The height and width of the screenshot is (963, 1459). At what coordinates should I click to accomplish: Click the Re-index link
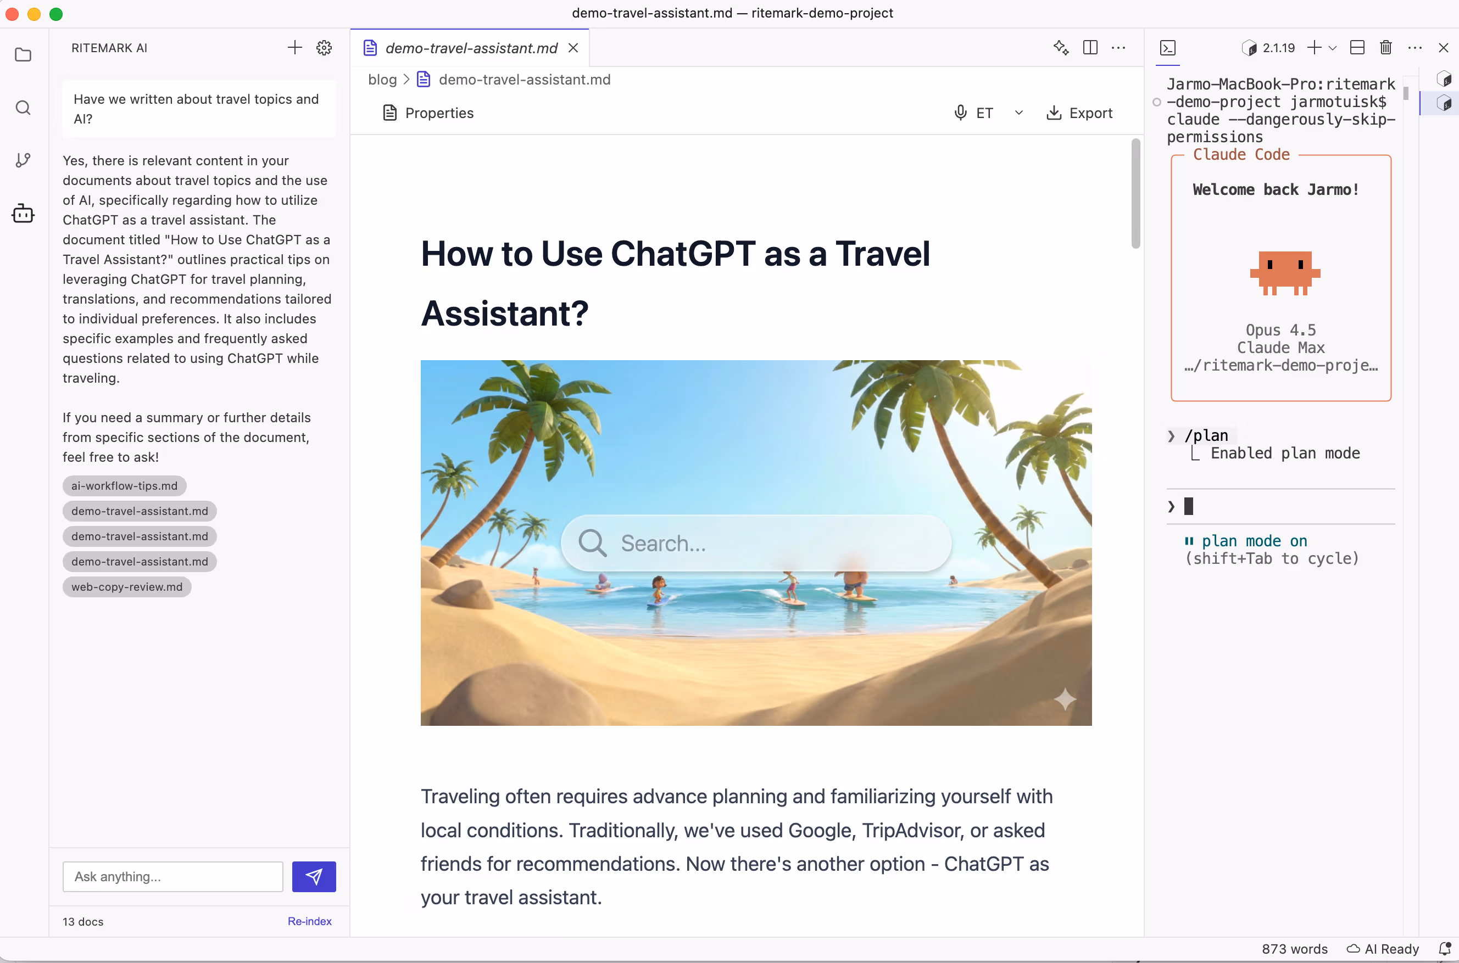pos(310,921)
